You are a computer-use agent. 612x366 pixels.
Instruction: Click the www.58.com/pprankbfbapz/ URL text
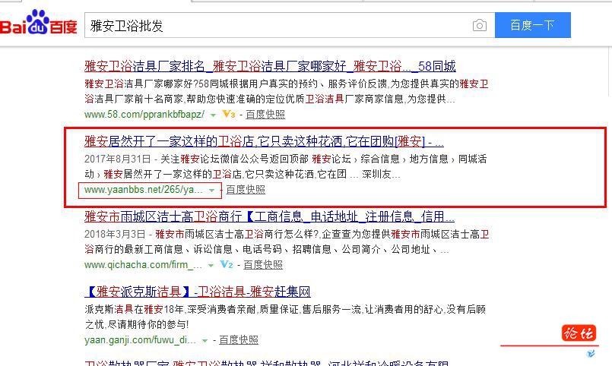pos(144,115)
